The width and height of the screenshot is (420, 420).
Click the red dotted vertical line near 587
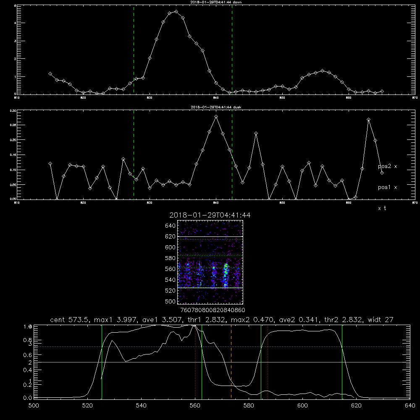coord(268,362)
